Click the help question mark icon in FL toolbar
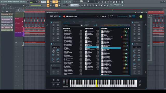 pyautogui.click(x=111, y=2)
